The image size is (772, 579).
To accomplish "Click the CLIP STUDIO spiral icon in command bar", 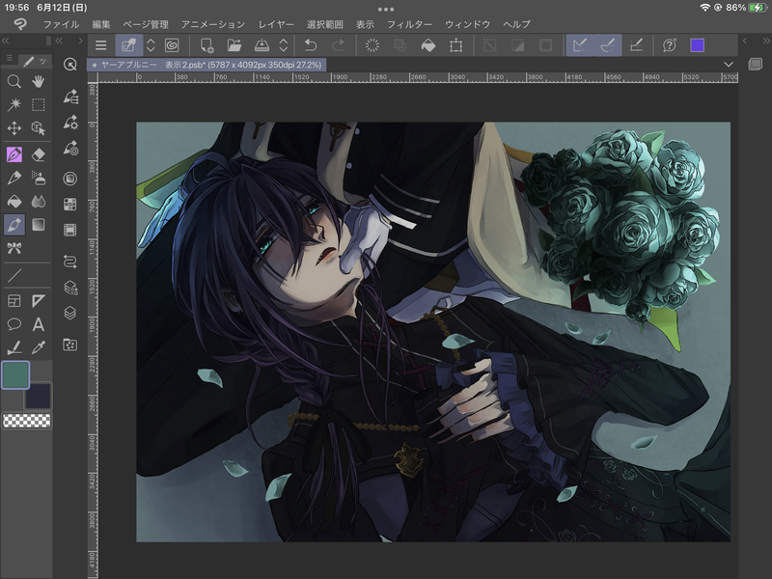I will pos(172,45).
